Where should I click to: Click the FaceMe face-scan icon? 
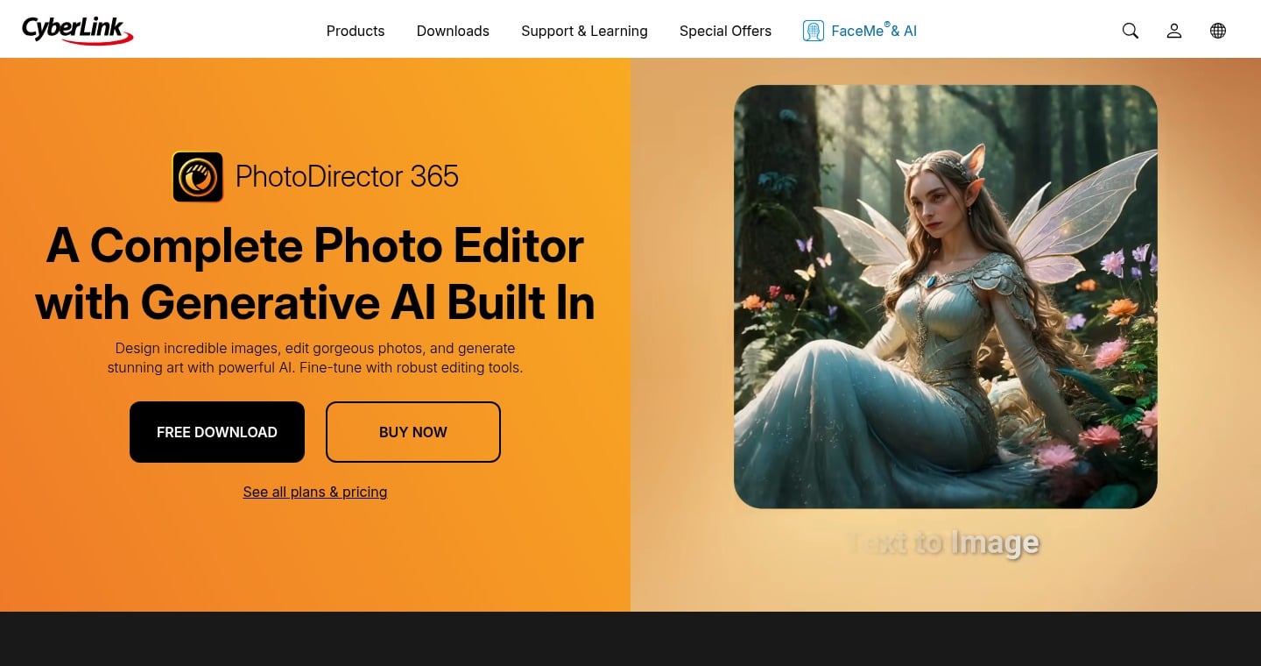[x=814, y=31]
